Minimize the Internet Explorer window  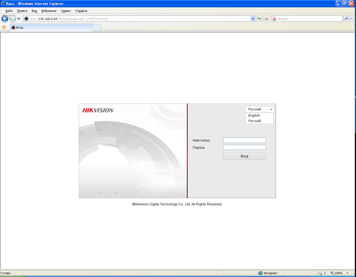coord(339,4)
